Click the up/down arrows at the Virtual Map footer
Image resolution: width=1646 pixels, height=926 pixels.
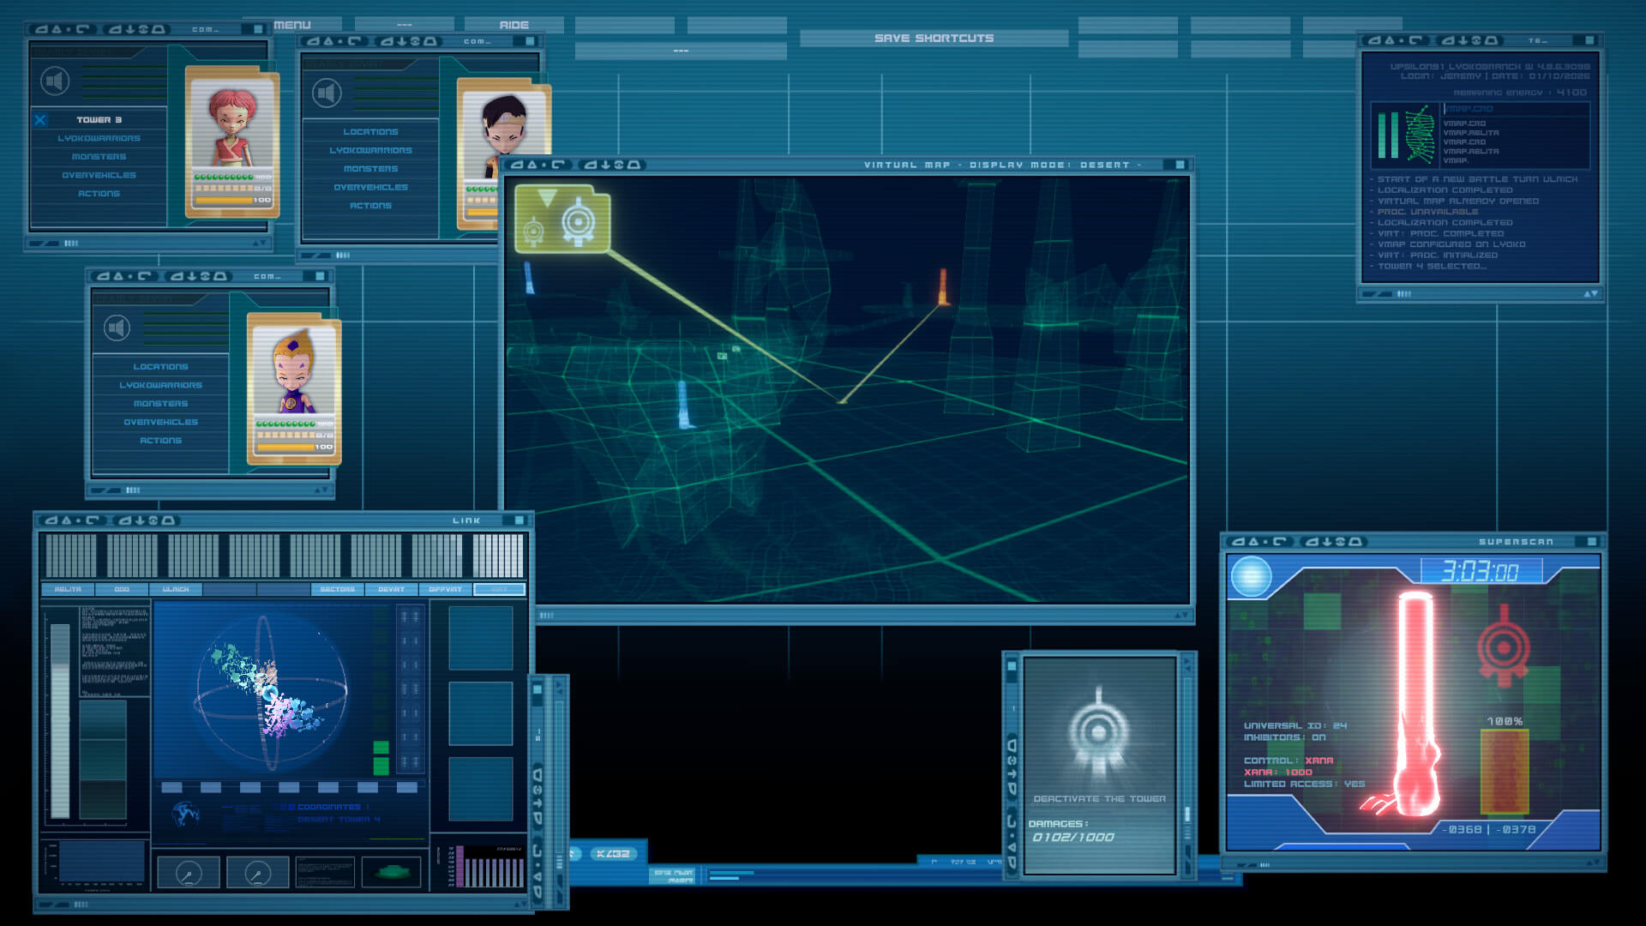1180,615
